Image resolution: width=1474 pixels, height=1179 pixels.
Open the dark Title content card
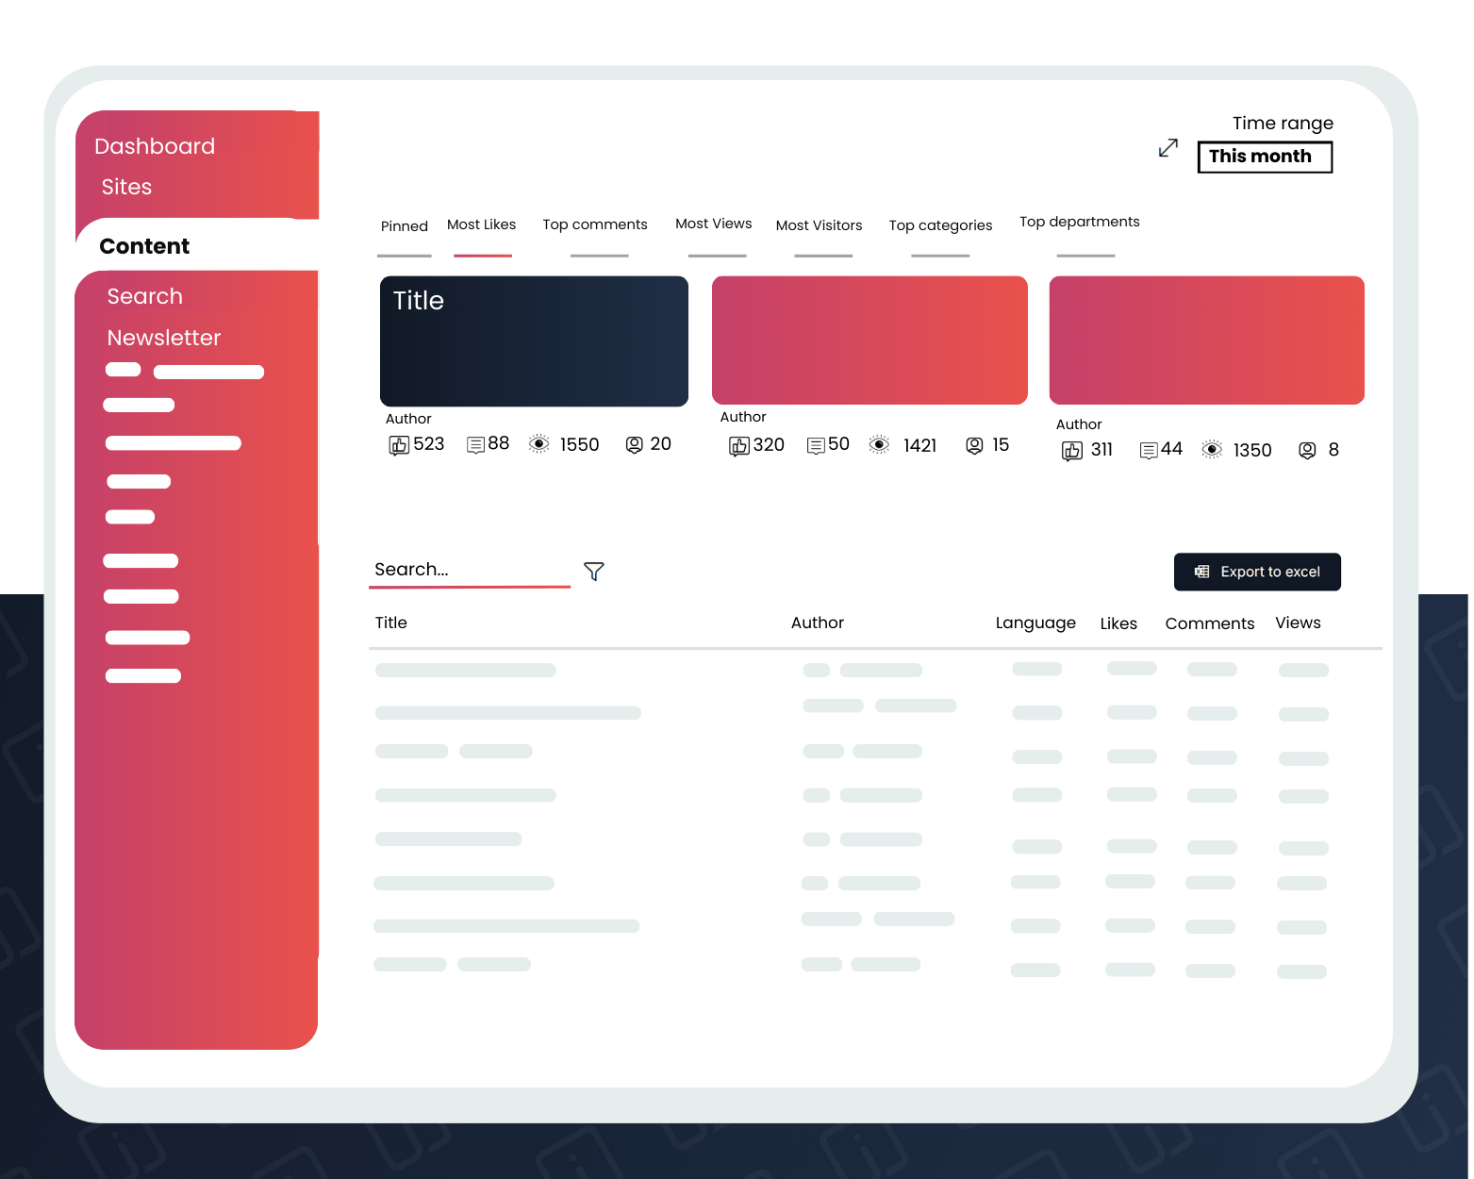pyautogui.click(x=534, y=340)
